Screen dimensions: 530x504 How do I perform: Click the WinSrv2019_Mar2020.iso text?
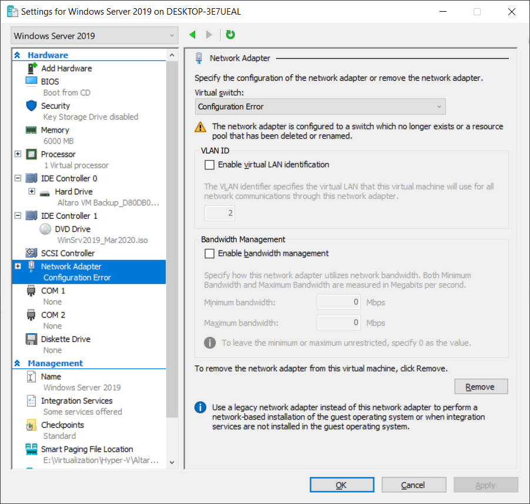[x=102, y=240]
